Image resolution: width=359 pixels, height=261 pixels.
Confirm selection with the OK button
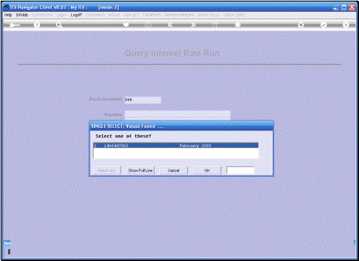click(207, 170)
